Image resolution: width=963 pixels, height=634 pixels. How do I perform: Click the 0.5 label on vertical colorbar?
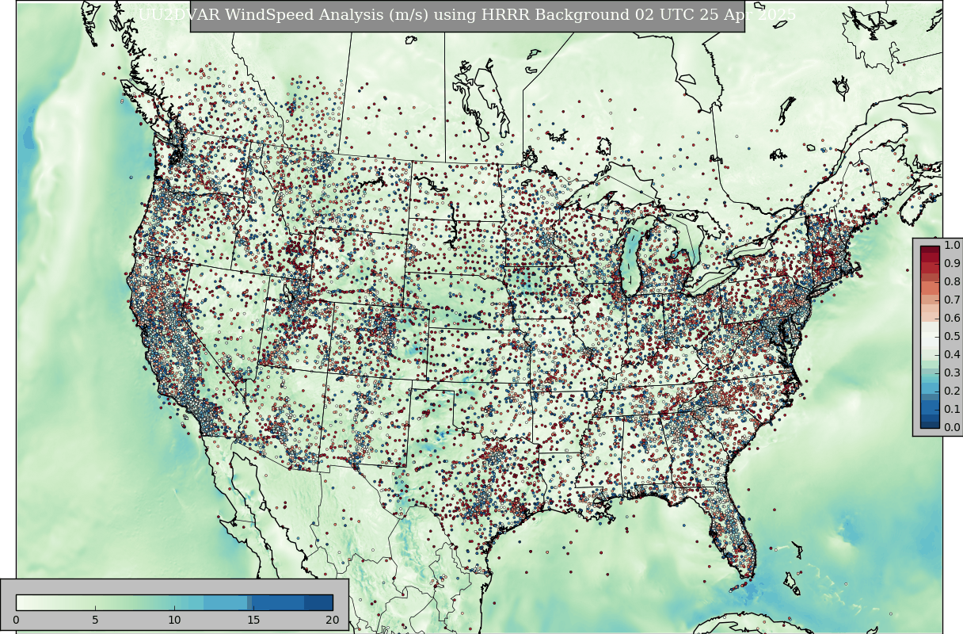click(953, 337)
